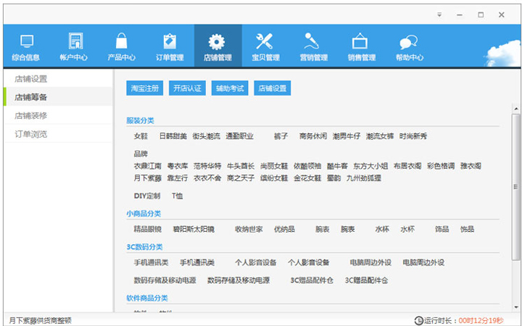This screenshot has width=522, height=326.
Task: Select the 精品眼镜 category link
Action: pos(148,229)
